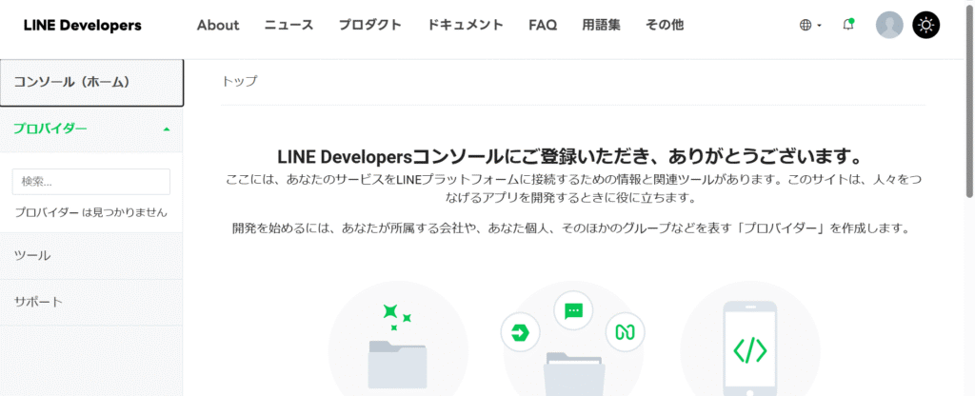975x396 pixels.
Task: Click the green chat bubble icon
Action: coord(572,310)
